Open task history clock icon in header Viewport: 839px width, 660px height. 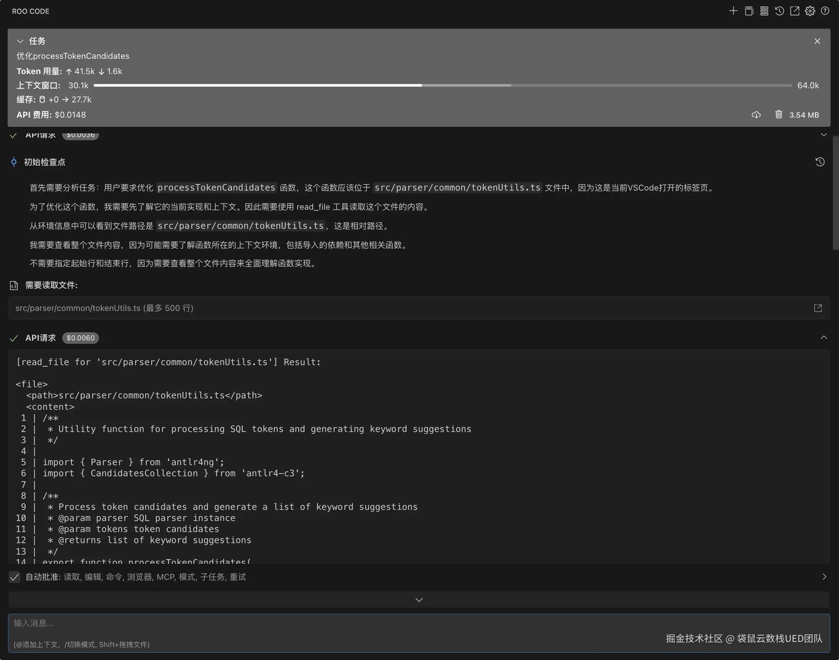779,11
